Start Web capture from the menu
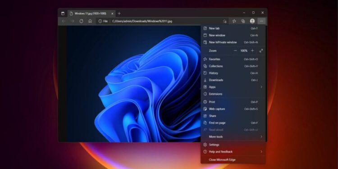This screenshot has width=338, height=169. coord(233,109)
